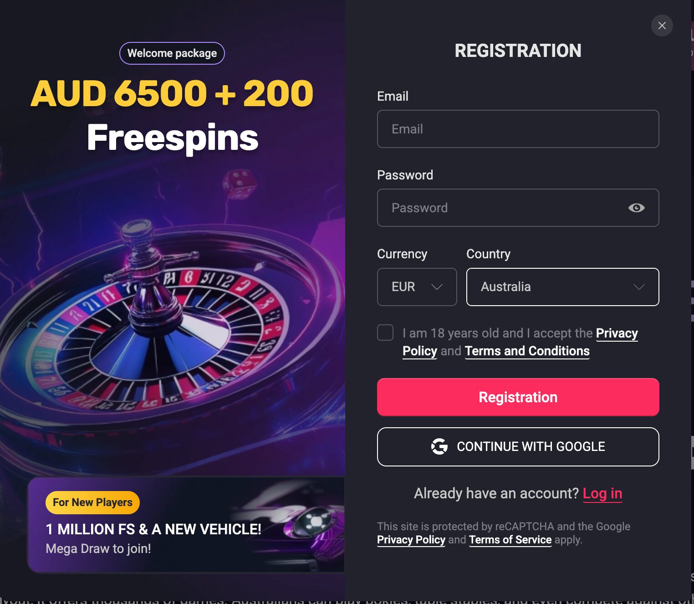This screenshot has width=694, height=604.
Task: Click the currency dropdown chevron arrow
Action: pos(437,287)
